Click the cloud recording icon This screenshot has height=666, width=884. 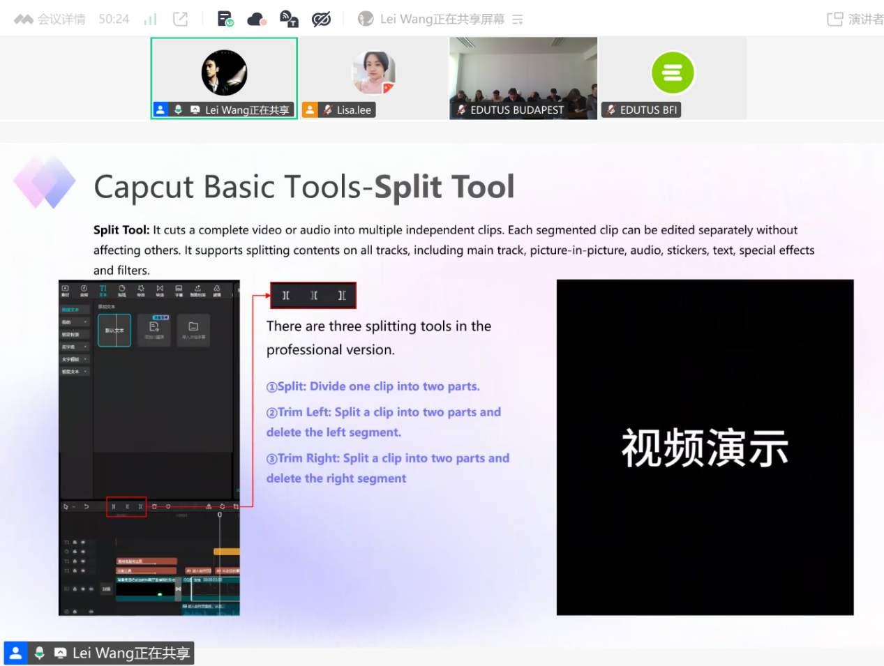click(257, 19)
